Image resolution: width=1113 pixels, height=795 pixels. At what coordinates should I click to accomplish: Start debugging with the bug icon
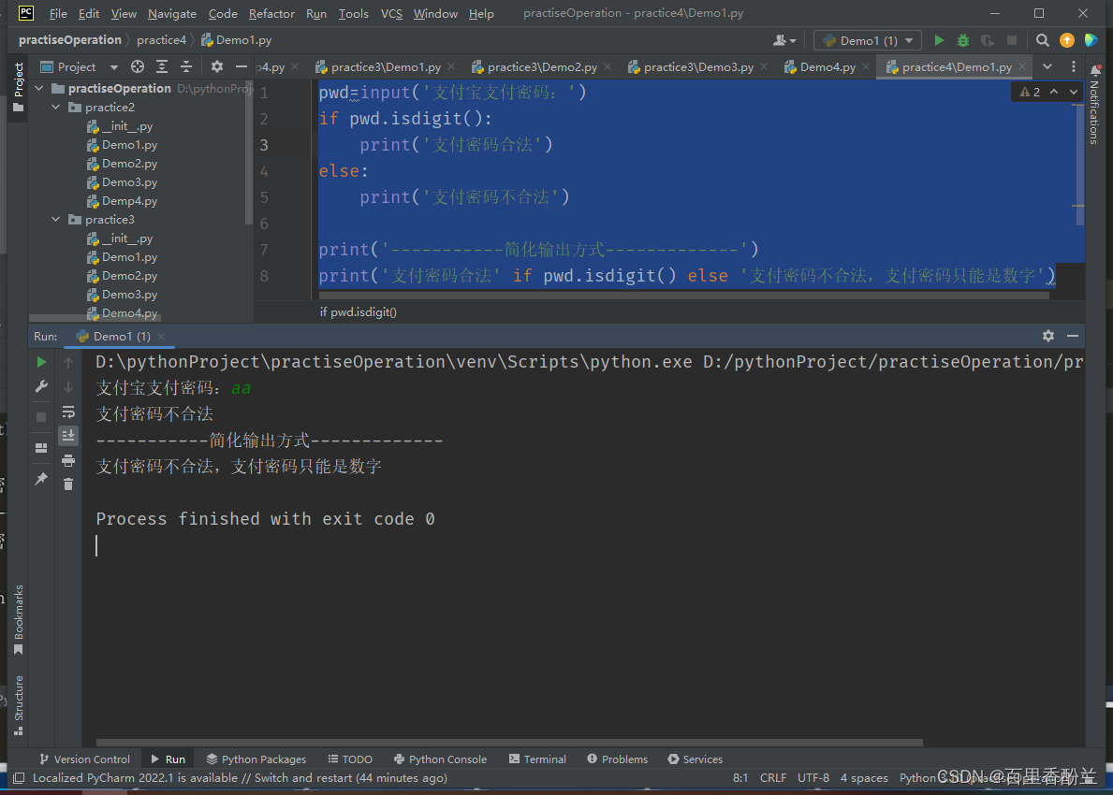[963, 40]
